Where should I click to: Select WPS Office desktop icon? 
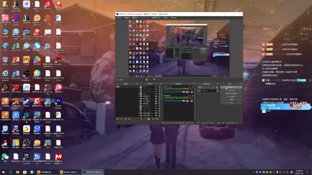16,89
